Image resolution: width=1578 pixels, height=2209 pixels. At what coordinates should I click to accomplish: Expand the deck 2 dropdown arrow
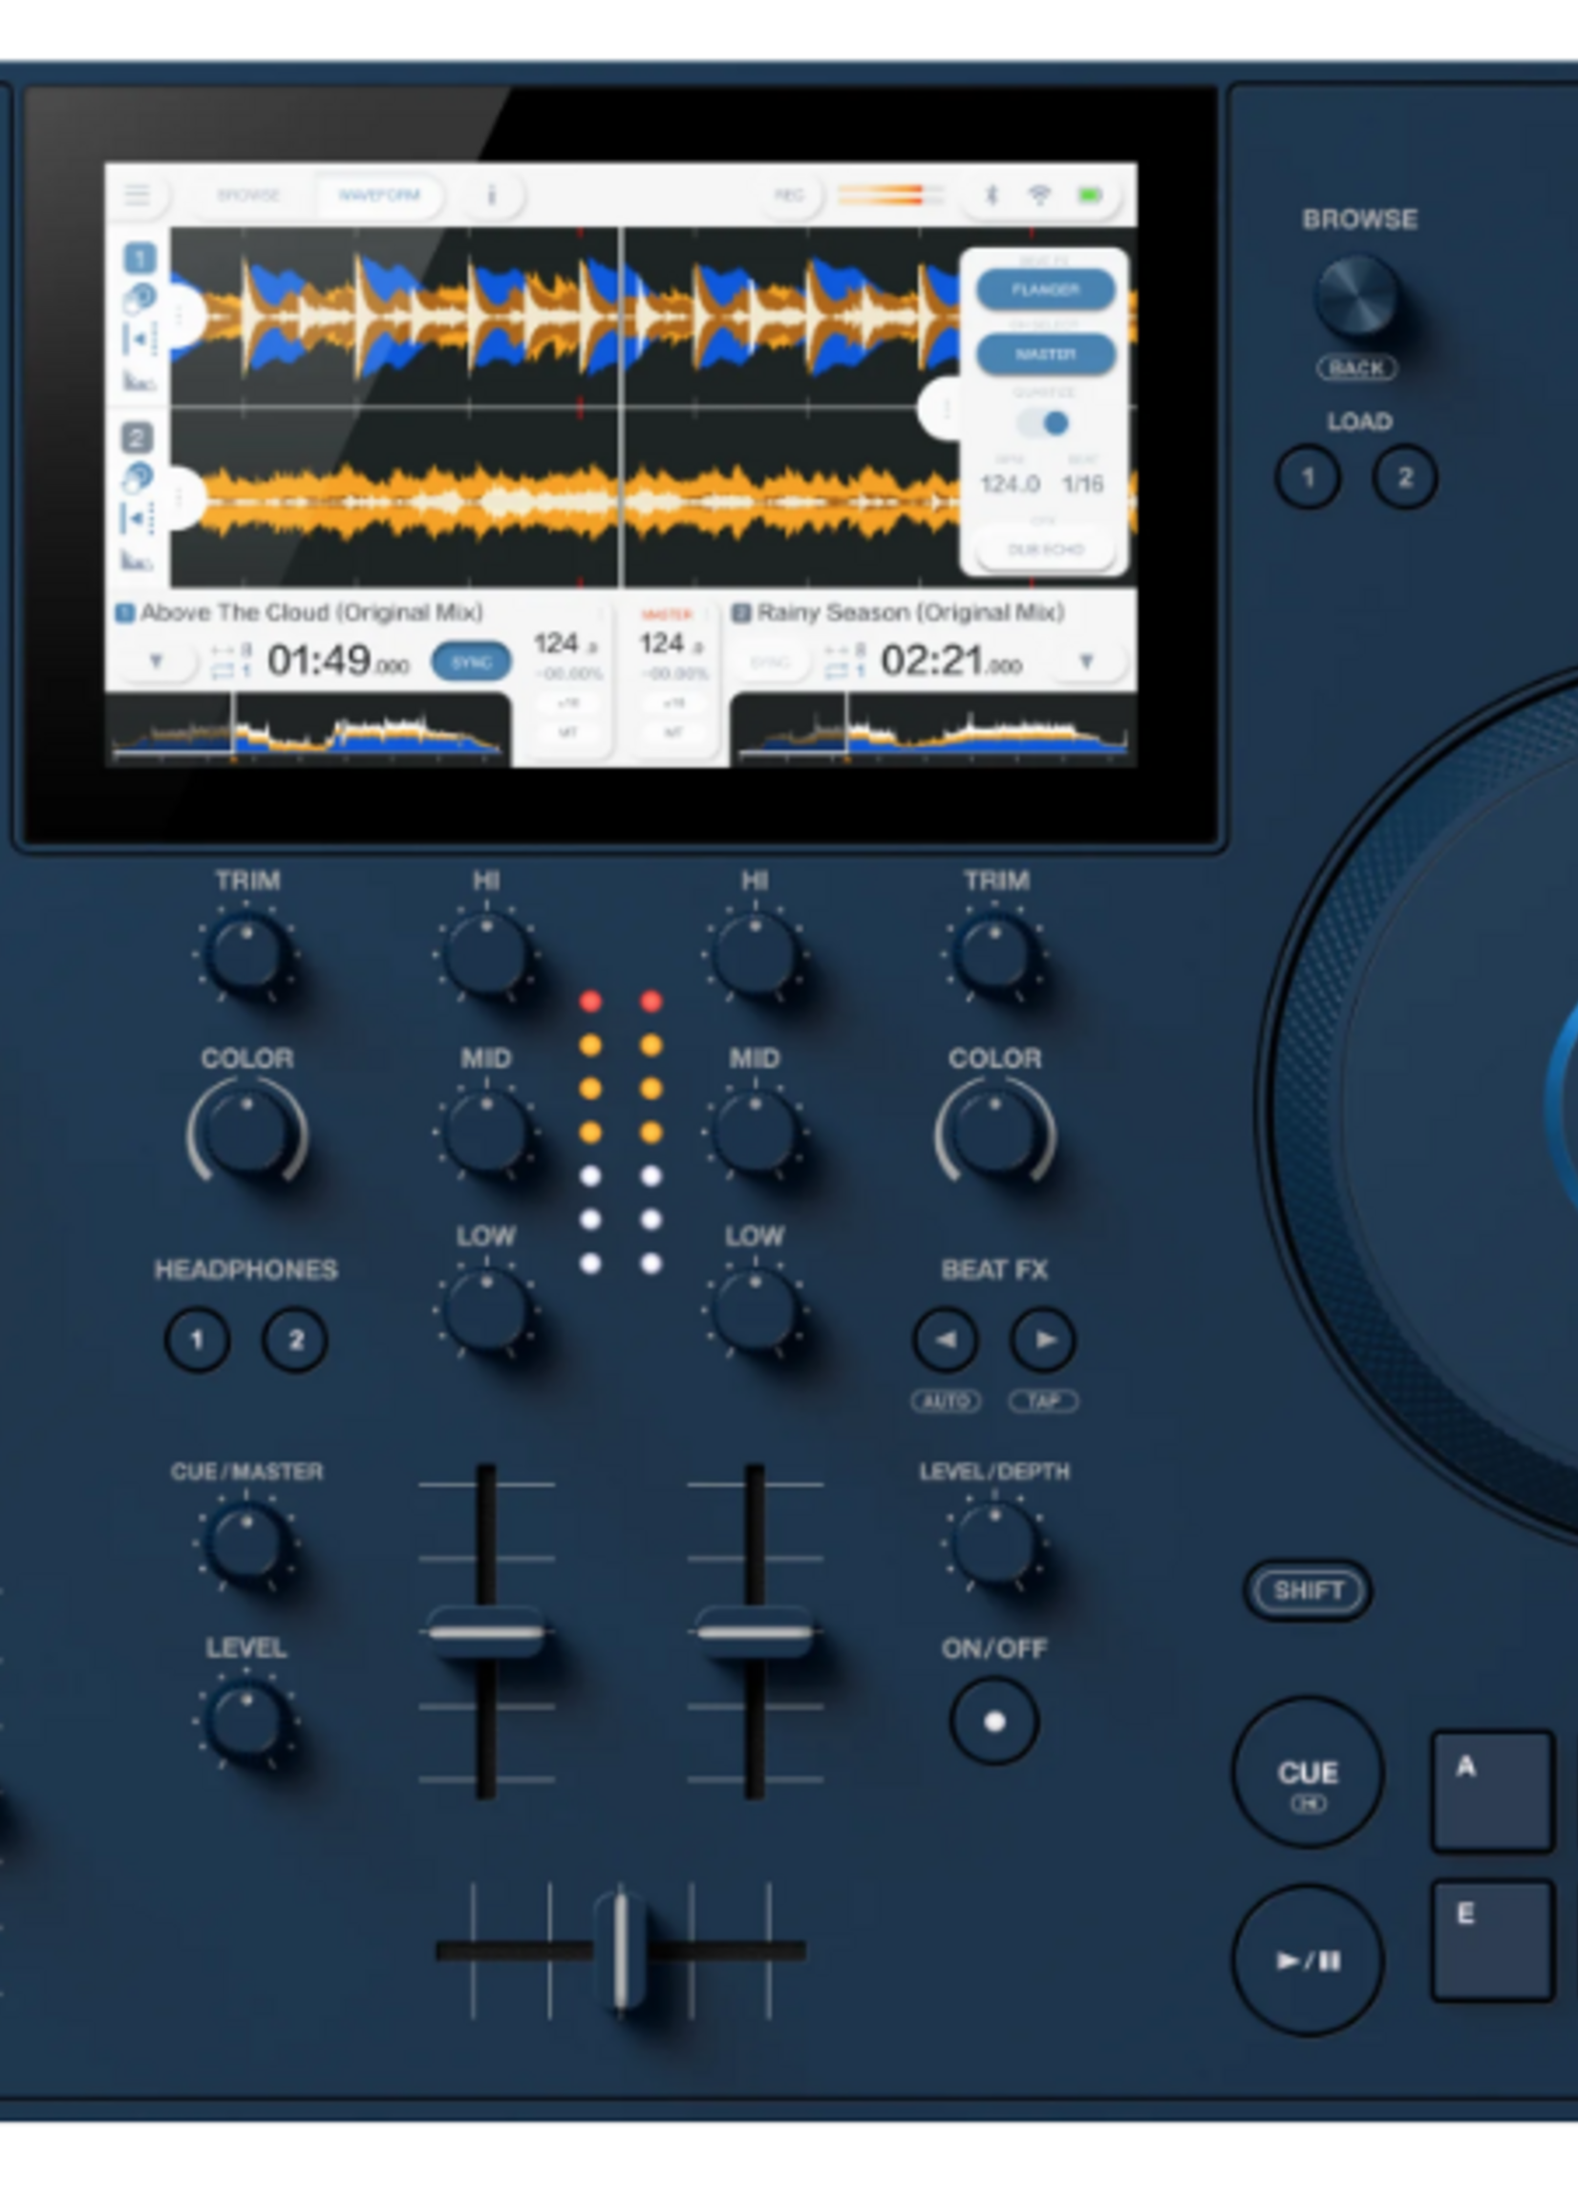pos(1086,662)
